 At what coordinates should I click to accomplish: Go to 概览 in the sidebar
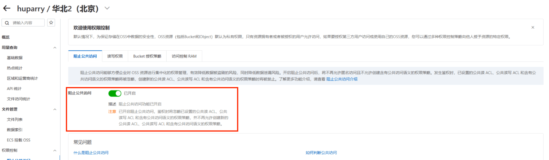(6, 37)
